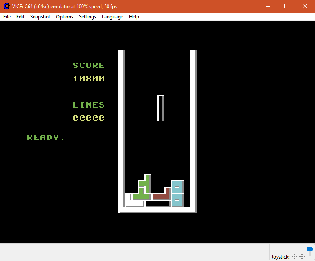315x261 pixels.
Task: Click the SCORE label in the game
Action: [x=89, y=65]
